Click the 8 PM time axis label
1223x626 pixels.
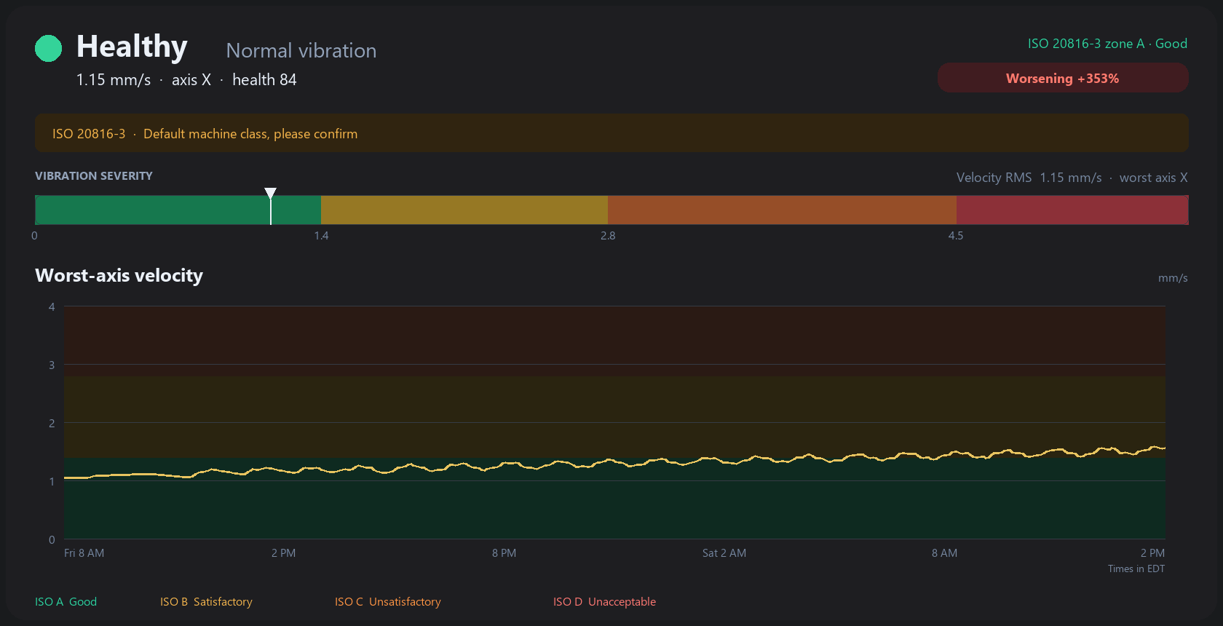point(504,553)
